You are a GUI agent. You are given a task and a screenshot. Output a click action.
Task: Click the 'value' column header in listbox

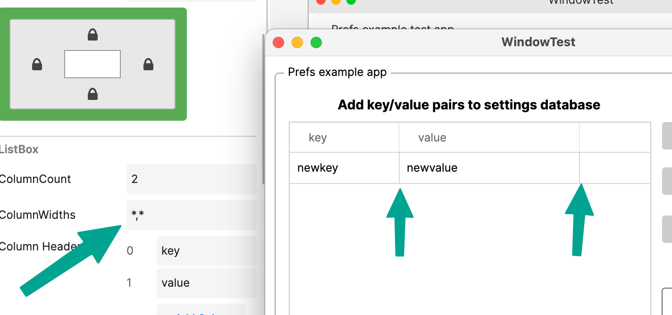point(489,137)
